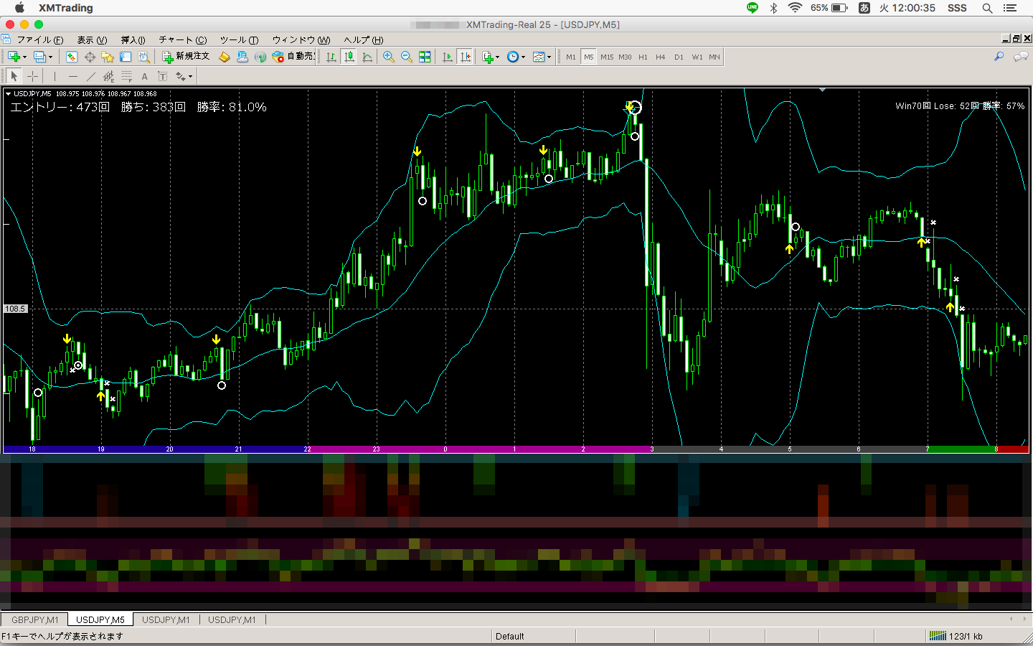Switch chart to W1 timeframe
This screenshot has height=646, width=1033.
click(x=697, y=57)
